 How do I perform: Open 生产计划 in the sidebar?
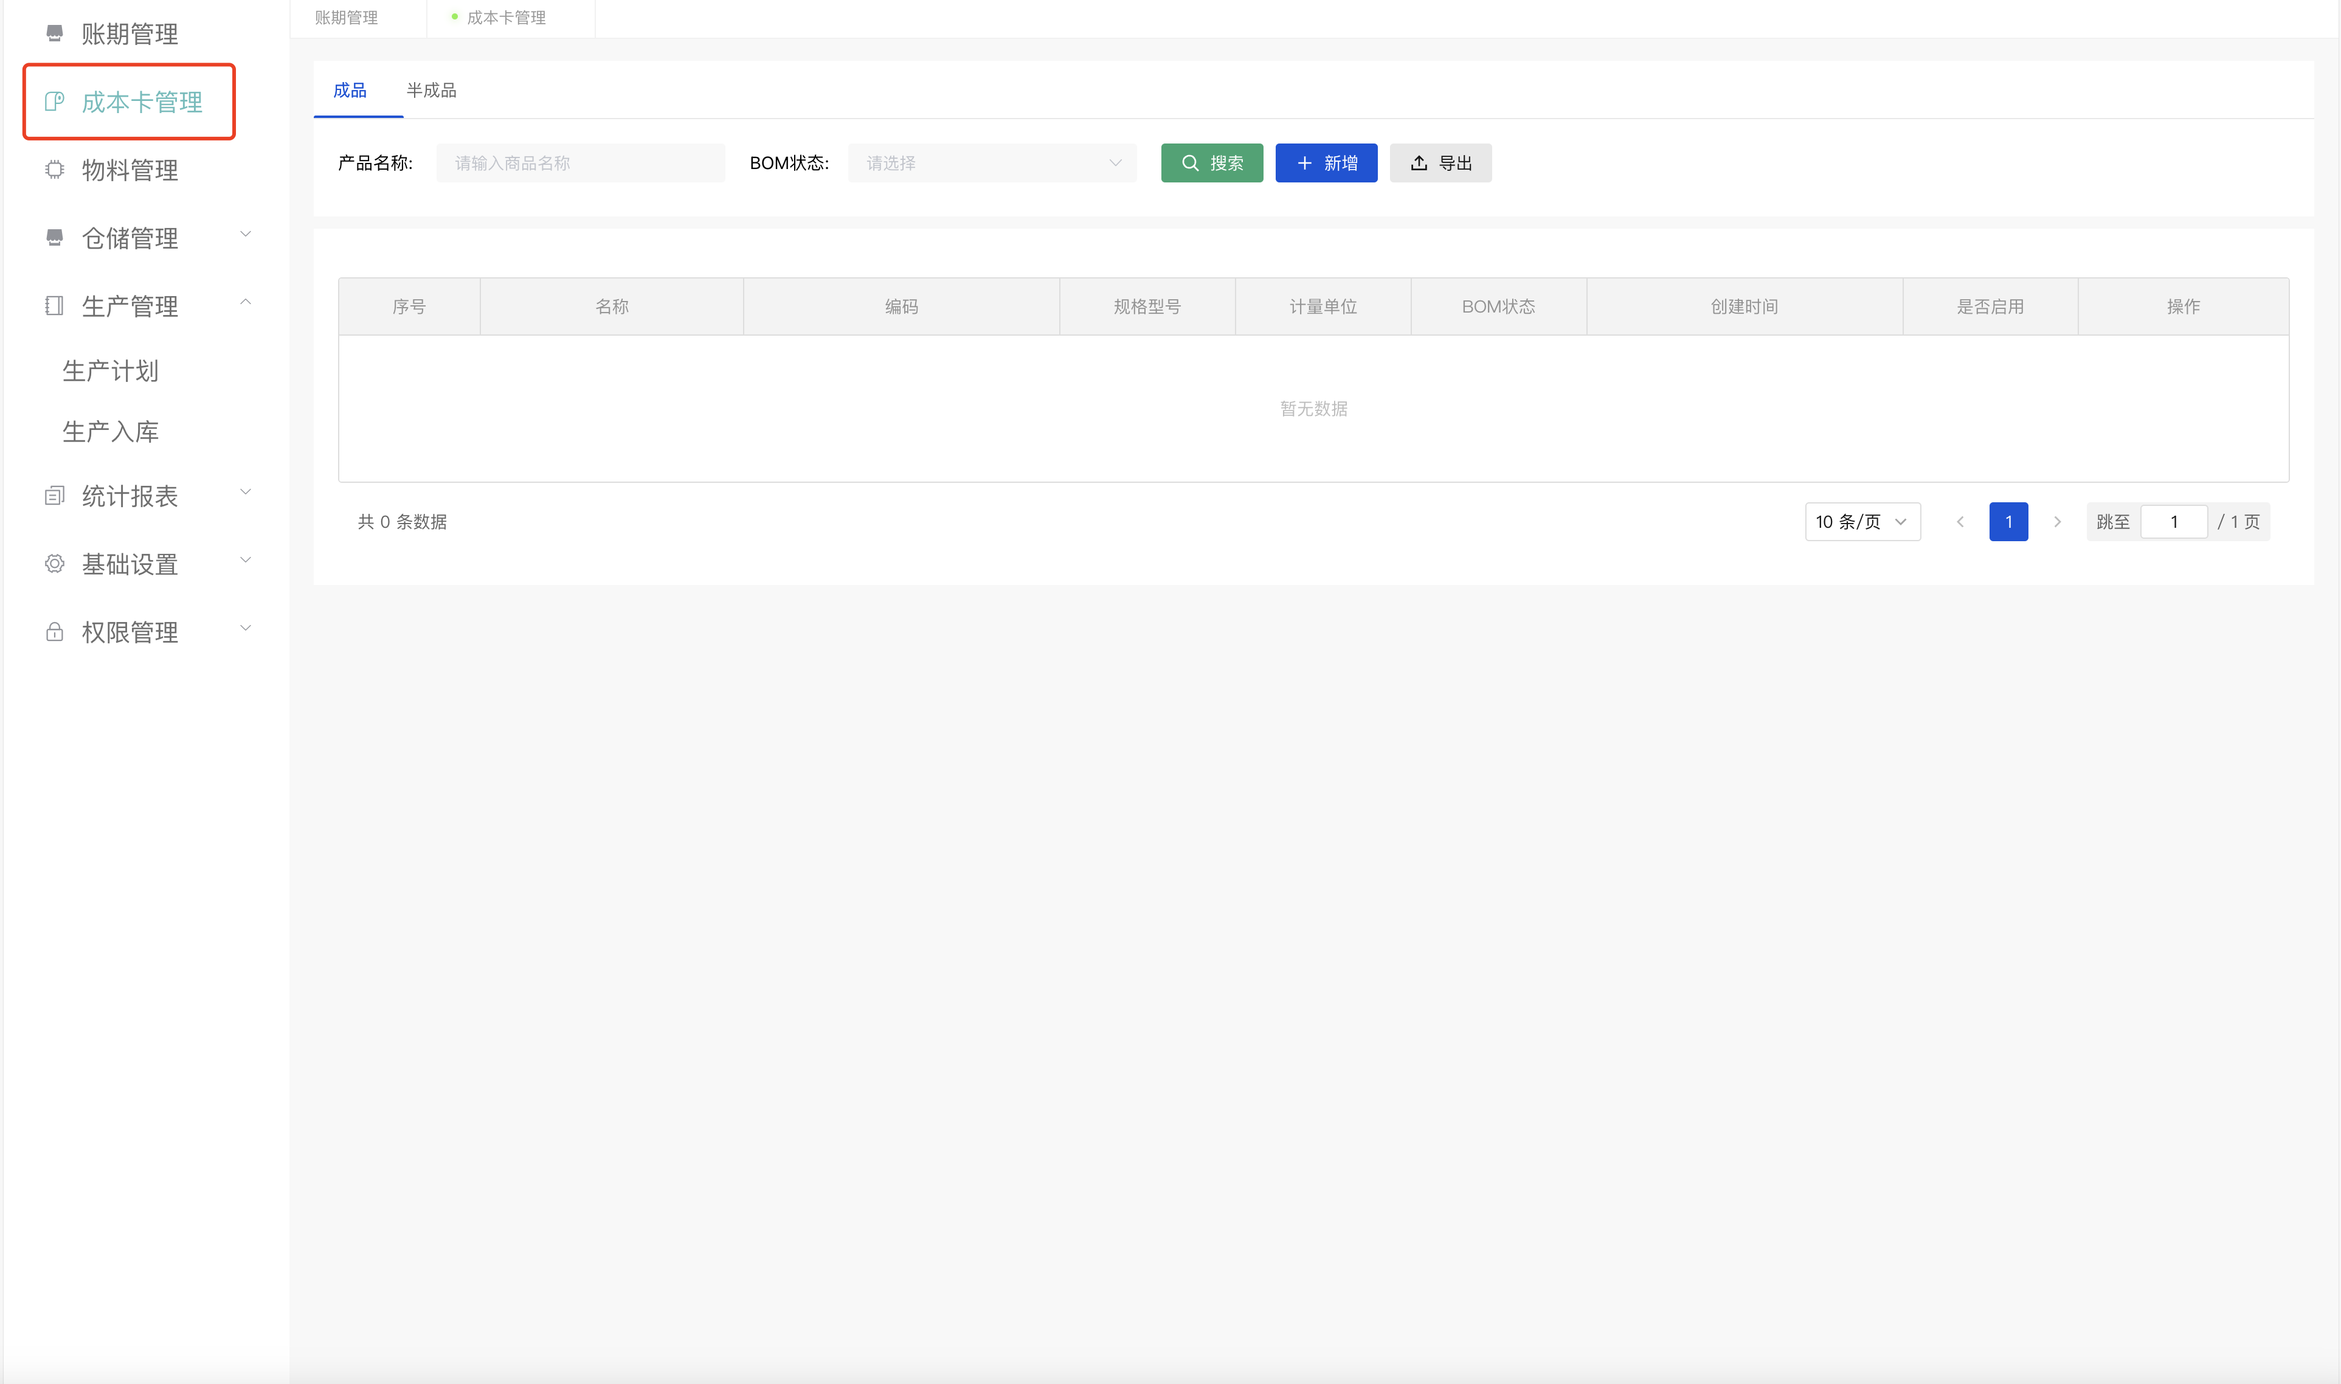pyautogui.click(x=110, y=371)
